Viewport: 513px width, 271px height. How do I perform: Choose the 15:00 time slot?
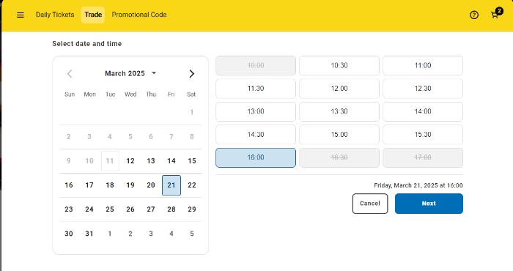(339, 135)
